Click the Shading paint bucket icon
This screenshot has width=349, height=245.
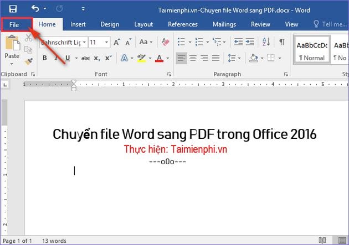point(254,58)
